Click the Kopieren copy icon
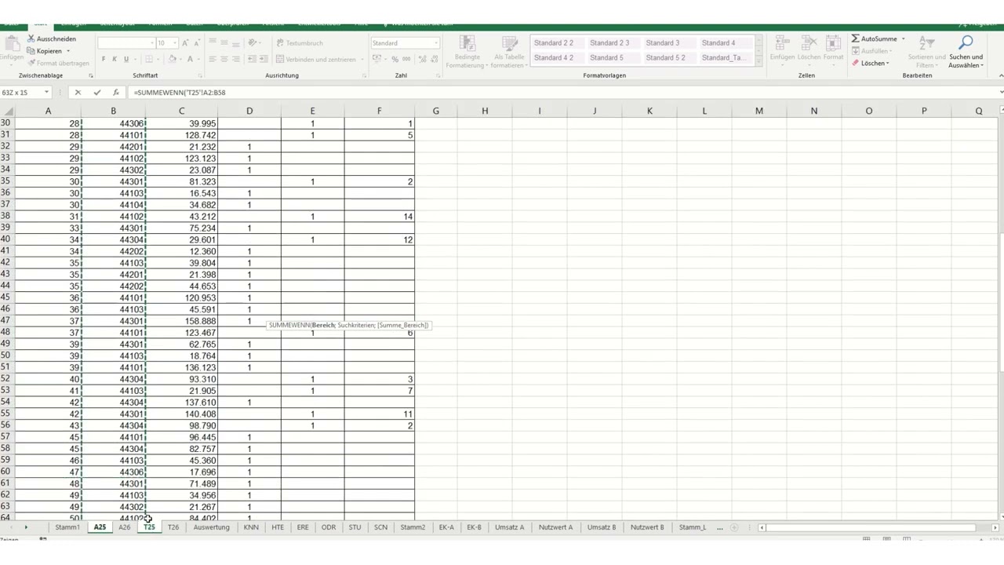 31,51
